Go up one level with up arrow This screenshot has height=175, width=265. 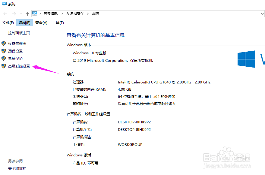[x=27, y=14]
